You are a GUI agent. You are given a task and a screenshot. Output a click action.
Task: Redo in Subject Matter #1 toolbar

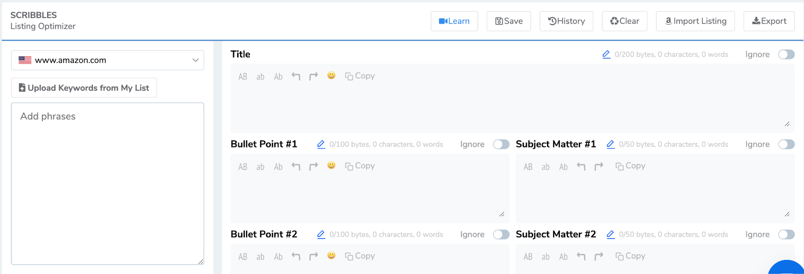(599, 166)
